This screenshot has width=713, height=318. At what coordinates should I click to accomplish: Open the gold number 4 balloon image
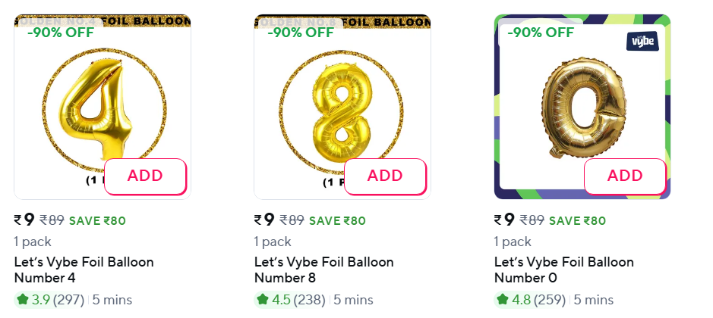pyautogui.click(x=90, y=106)
